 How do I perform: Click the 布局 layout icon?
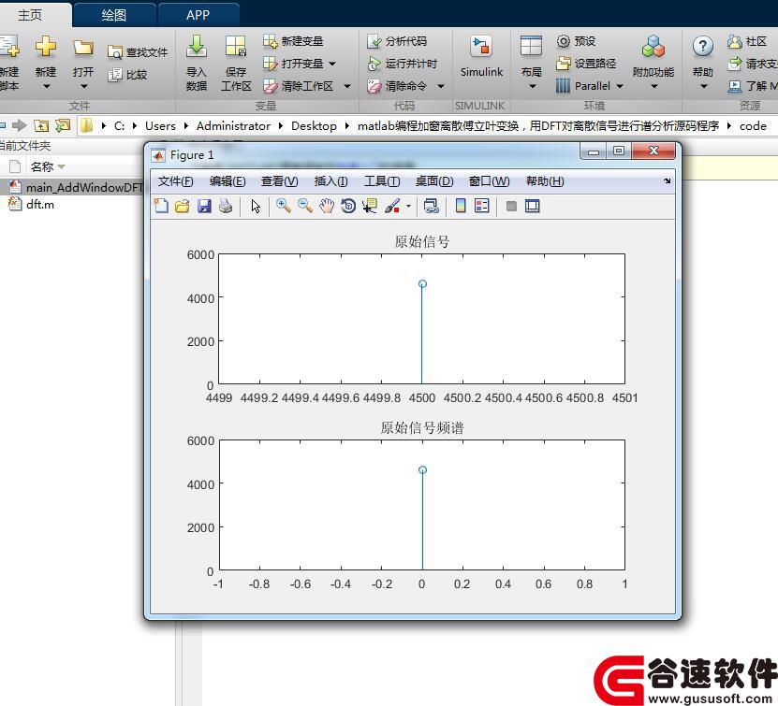coord(531,46)
